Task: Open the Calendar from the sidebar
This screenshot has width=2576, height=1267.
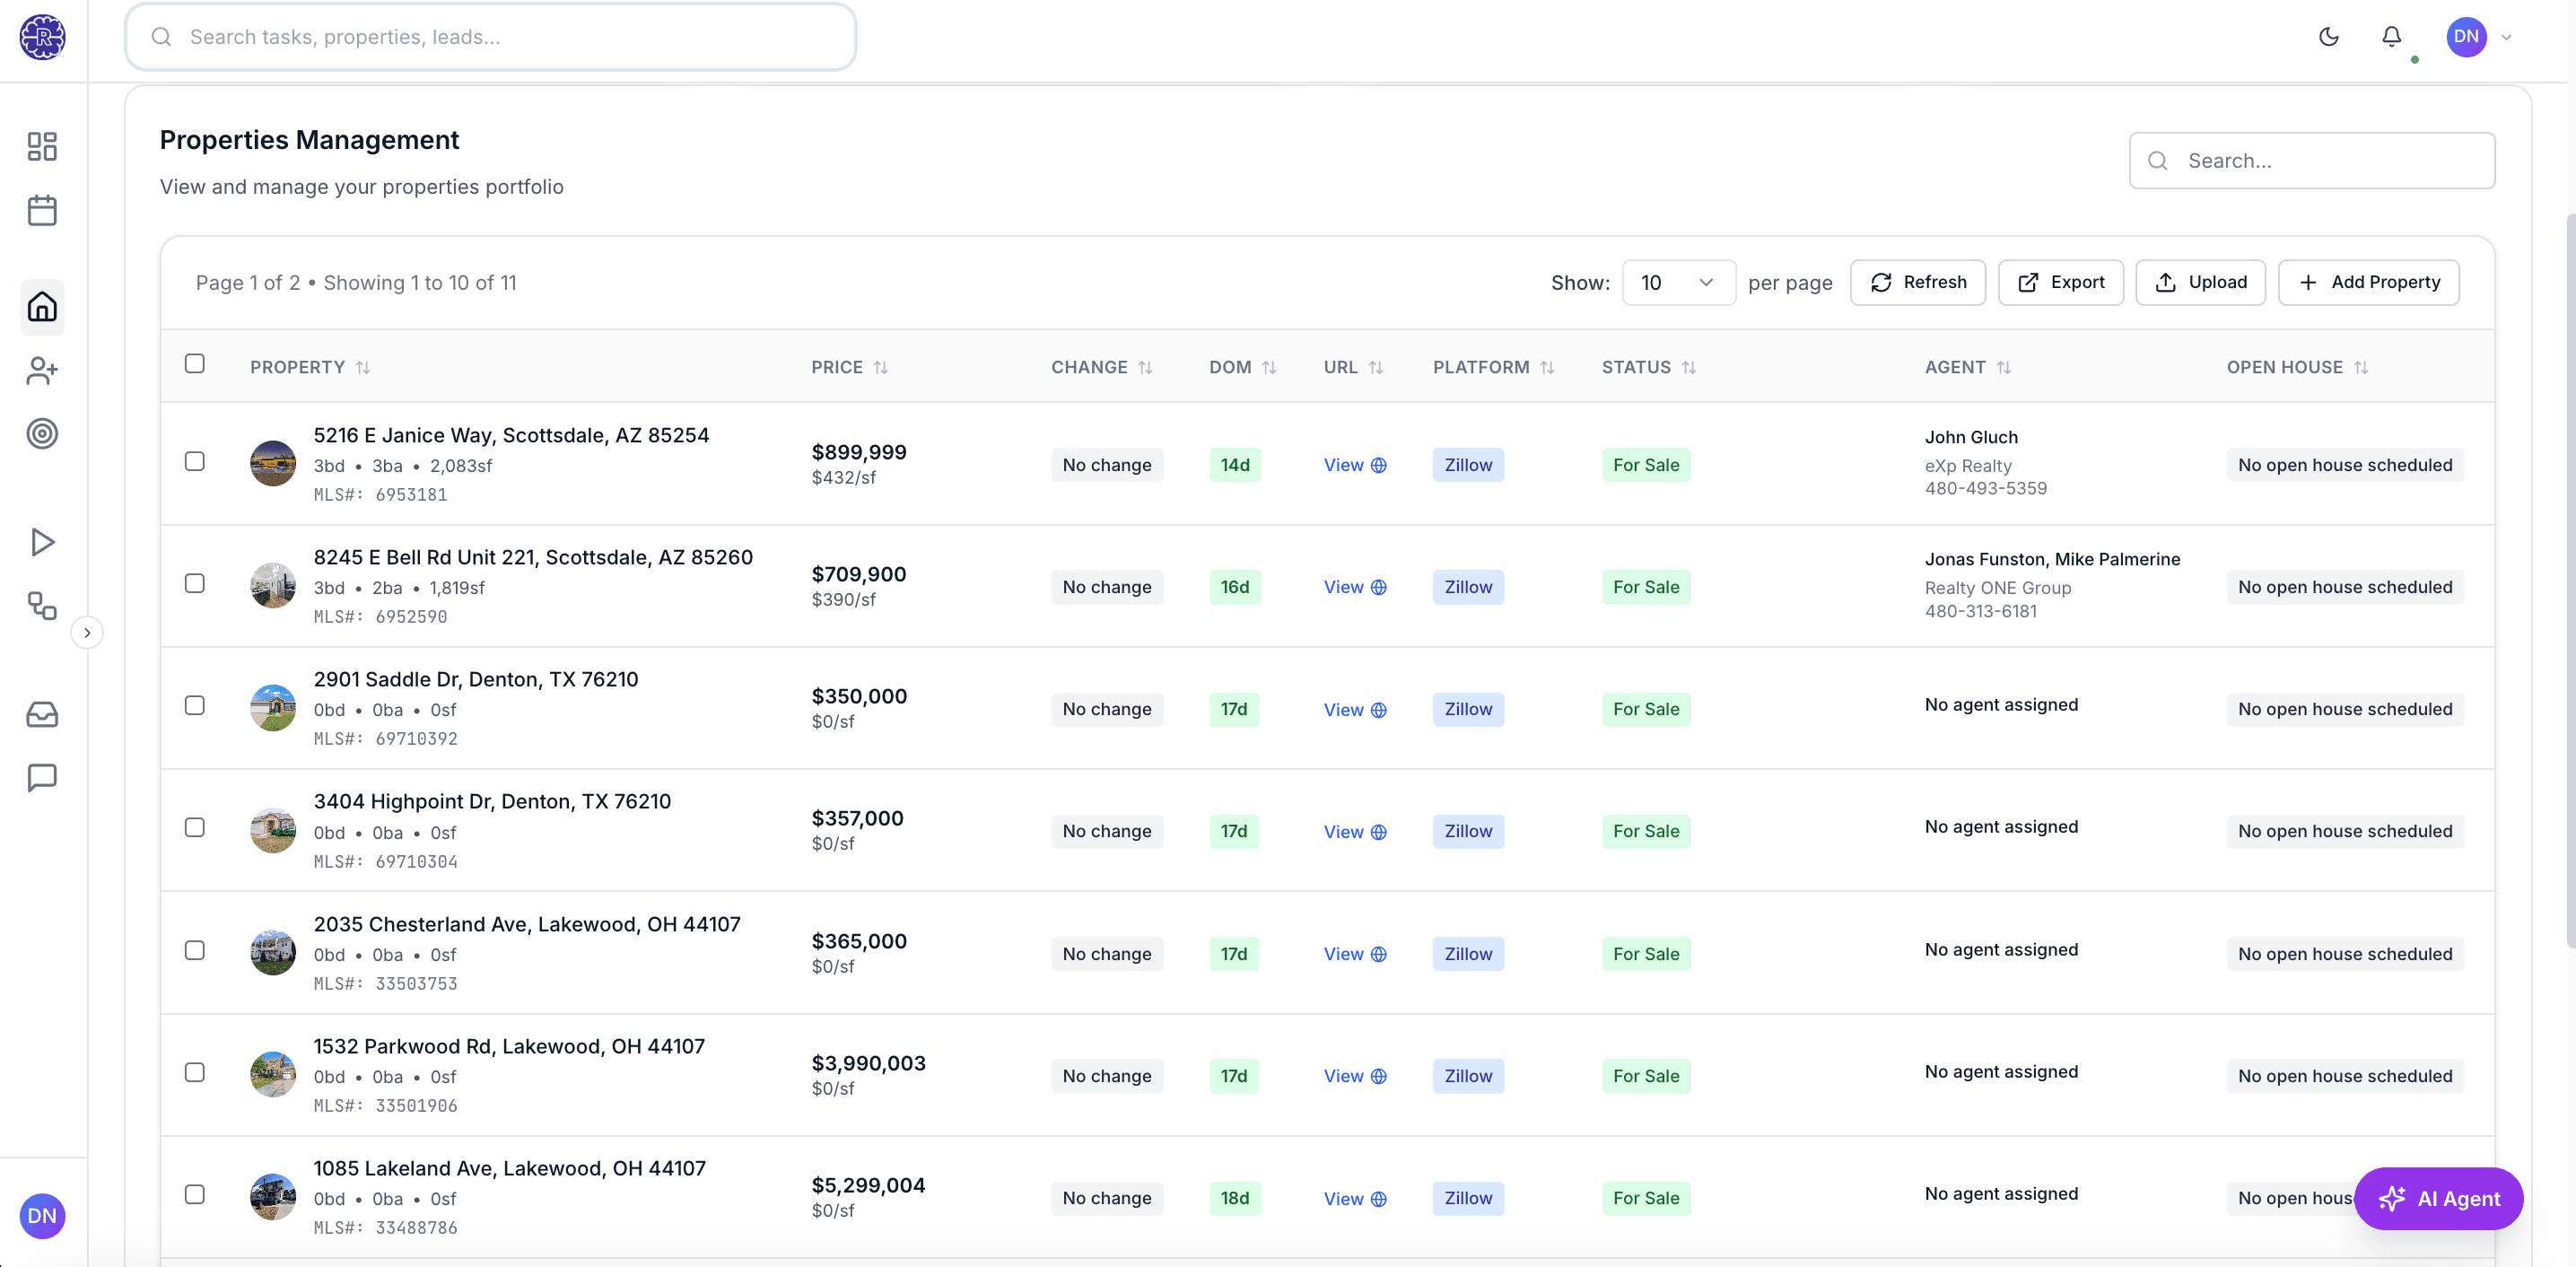Action: pos(42,210)
